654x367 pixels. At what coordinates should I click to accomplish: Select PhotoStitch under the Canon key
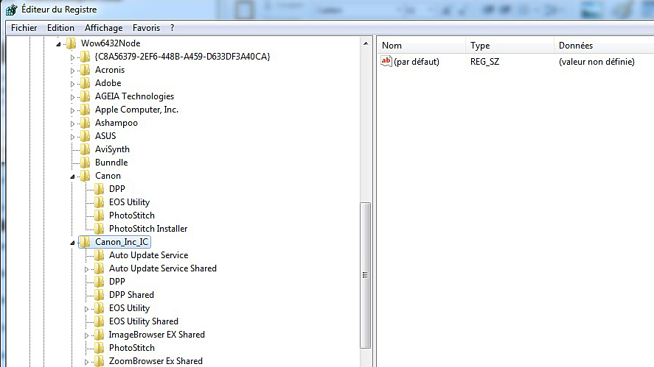[x=132, y=215]
